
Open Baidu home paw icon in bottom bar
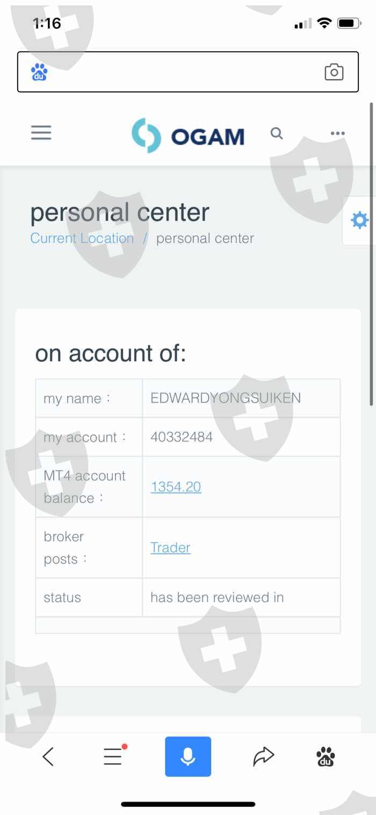[x=326, y=757]
